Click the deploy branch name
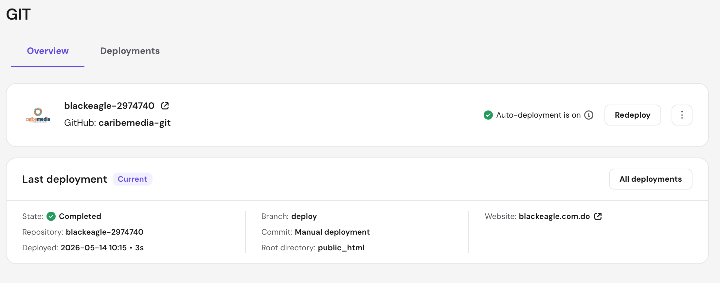Image resolution: width=720 pixels, height=283 pixels. (x=304, y=216)
